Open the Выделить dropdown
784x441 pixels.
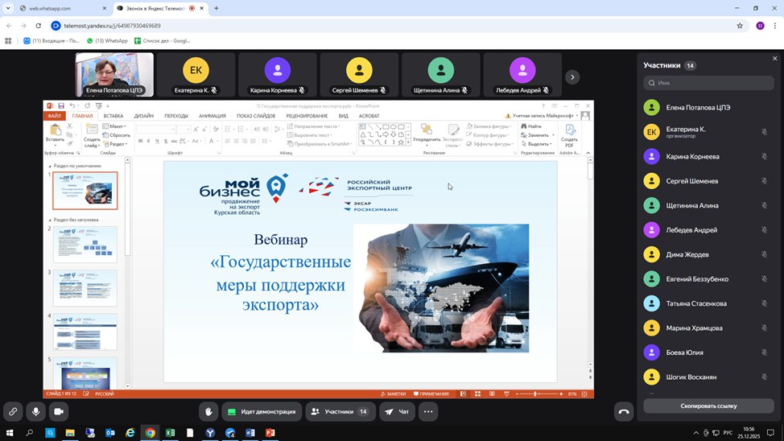[537, 144]
